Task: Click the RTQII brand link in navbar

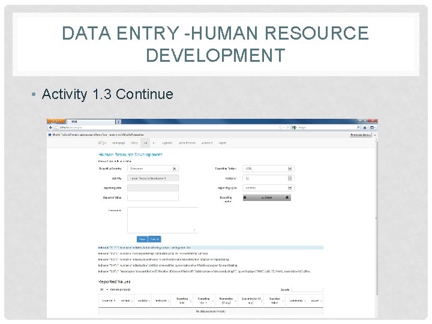Action: [x=102, y=143]
